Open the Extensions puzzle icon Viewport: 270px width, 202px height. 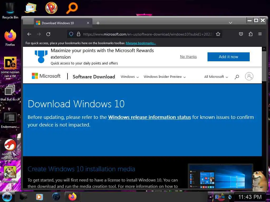click(x=250, y=34)
